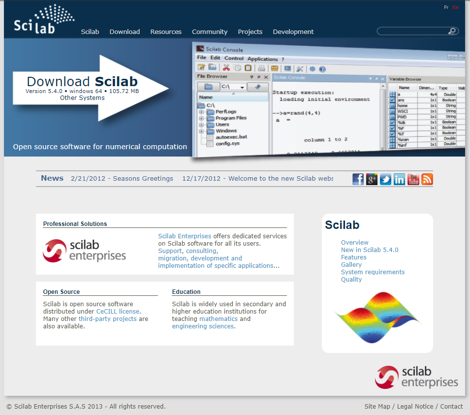
Task: Open the Facebook social icon
Action: pos(358,179)
